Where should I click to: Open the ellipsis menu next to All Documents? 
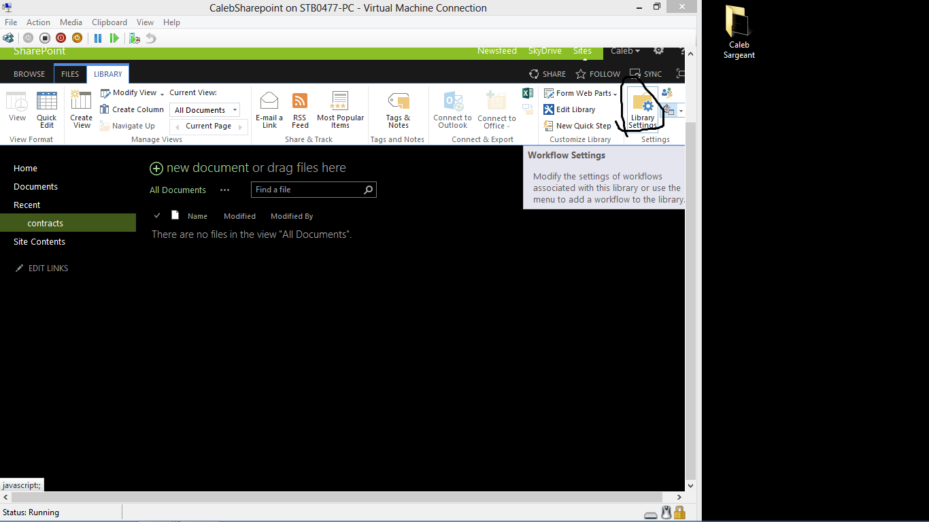[x=224, y=190]
